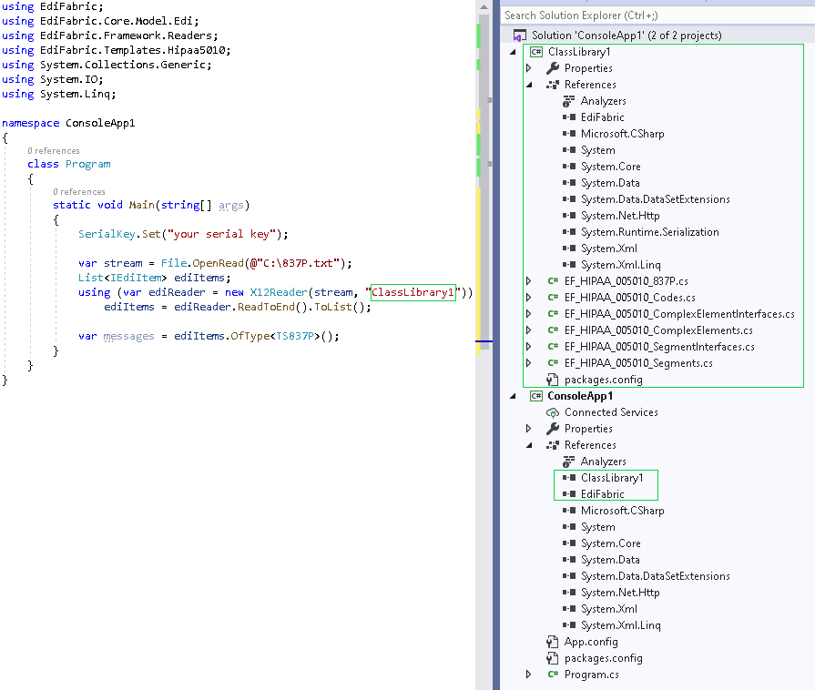Click the ClassLibrary1 reference icon in ConsoleApp1 references
The width and height of the screenshot is (815, 690).
click(569, 478)
